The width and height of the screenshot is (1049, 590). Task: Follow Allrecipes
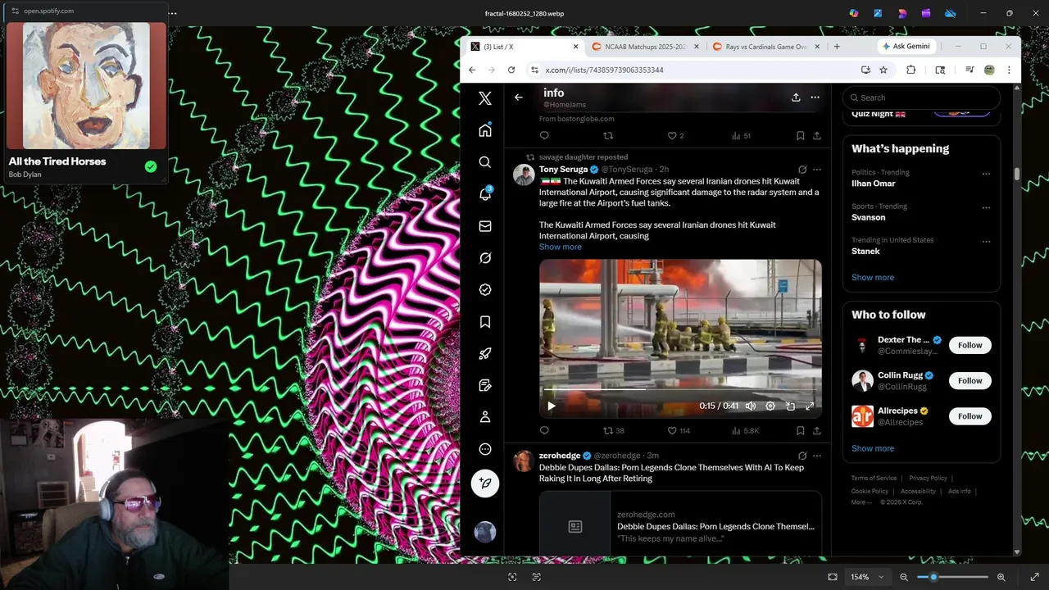click(970, 416)
